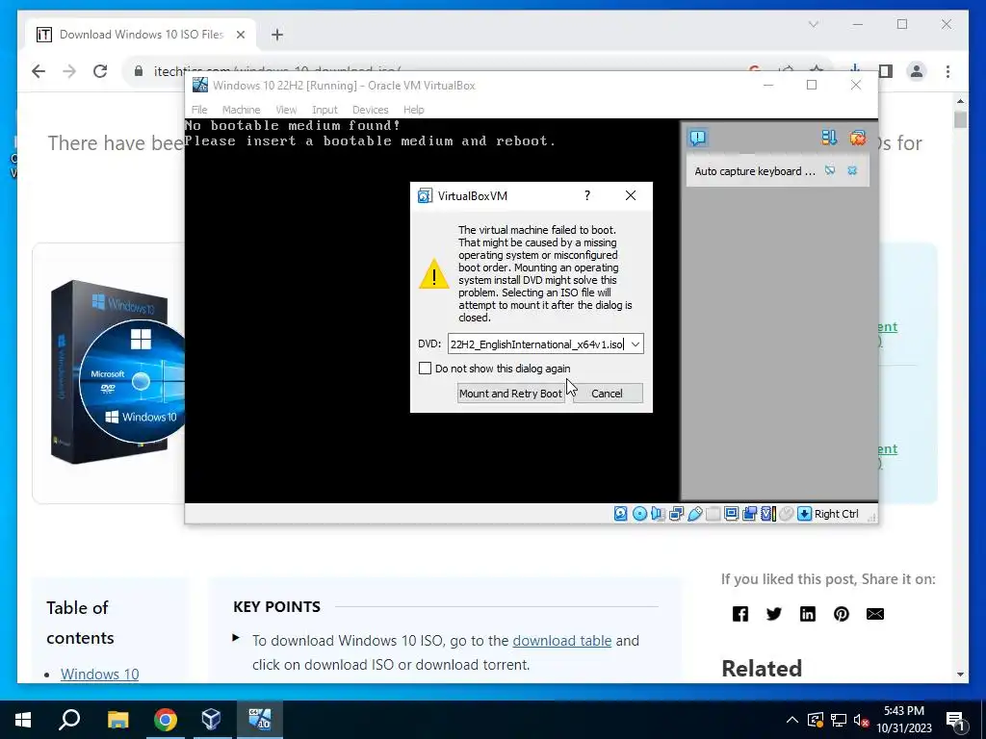Share the post on Pinterest
The width and height of the screenshot is (986, 739).
coord(842,614)
